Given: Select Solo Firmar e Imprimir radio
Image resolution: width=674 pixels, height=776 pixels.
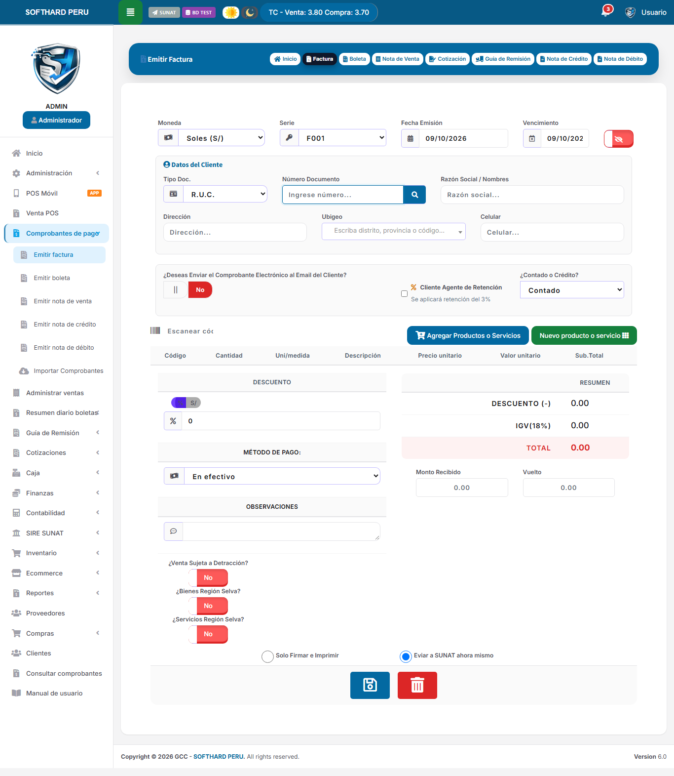Looking at the screenshot, I should 267,656.
